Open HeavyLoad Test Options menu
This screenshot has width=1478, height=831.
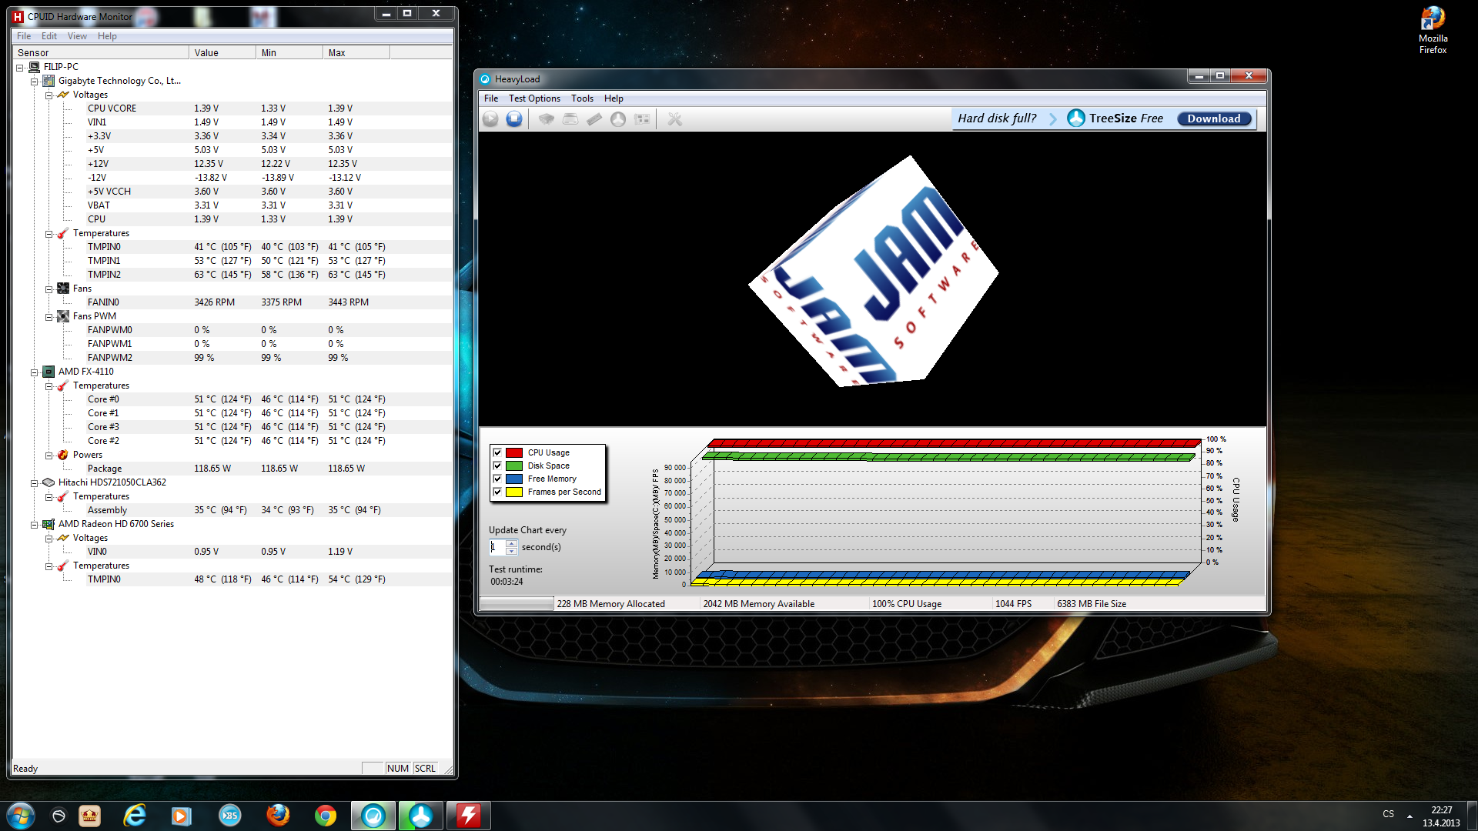[x=534, y=98]
